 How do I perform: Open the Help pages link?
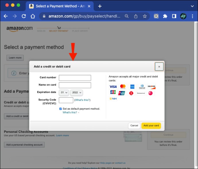tap(106, 163)
